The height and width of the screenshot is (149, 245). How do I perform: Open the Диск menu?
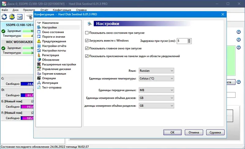(16, 10)
